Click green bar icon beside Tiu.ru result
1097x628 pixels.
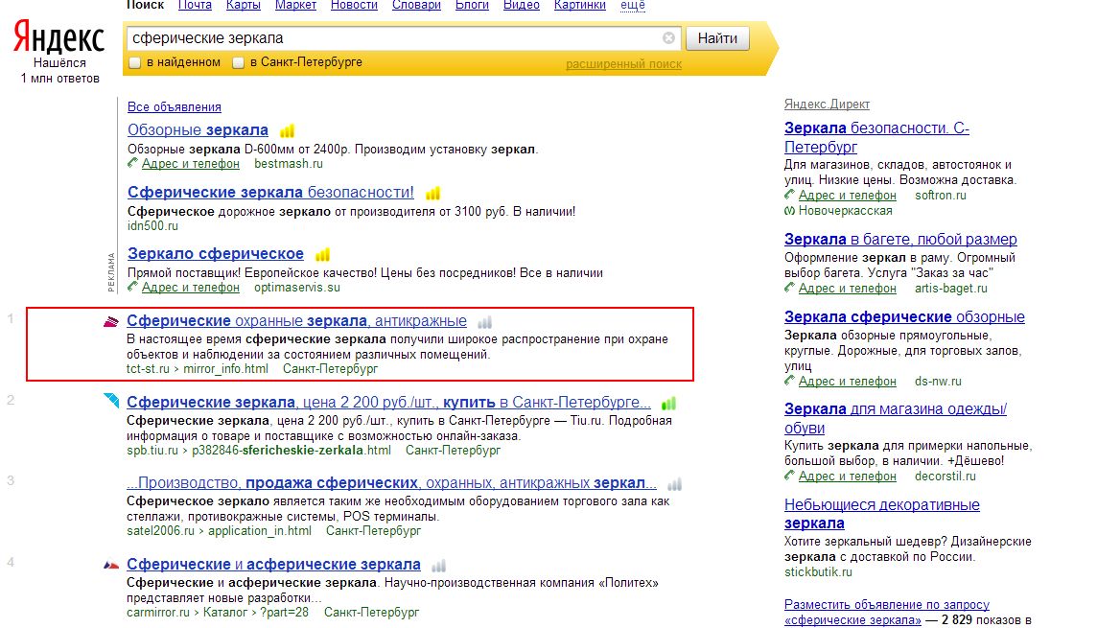point(668,403)
